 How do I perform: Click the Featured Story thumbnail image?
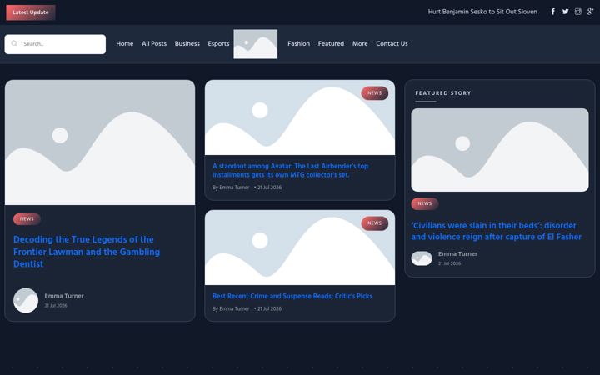(500, 150)
